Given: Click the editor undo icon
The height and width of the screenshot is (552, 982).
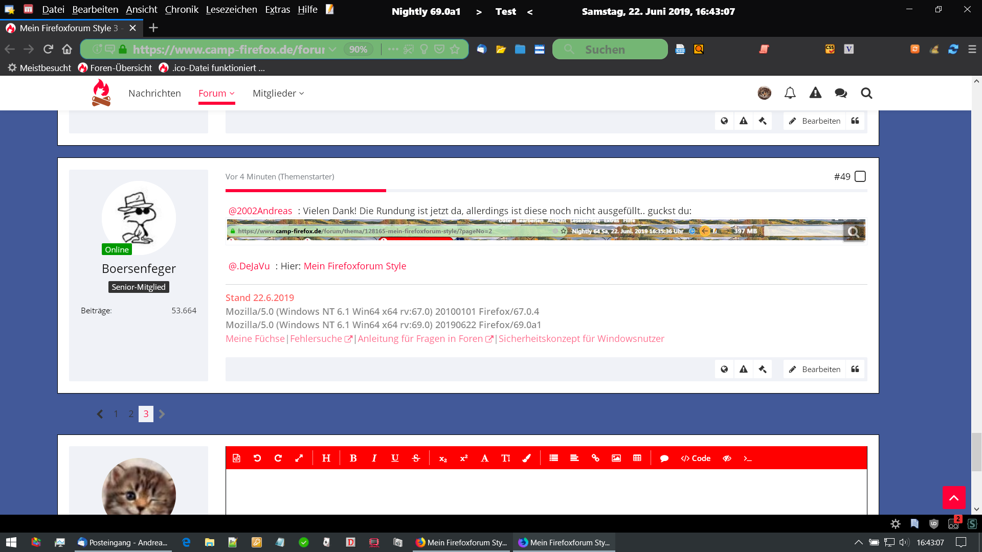Looking at the screenshot, I should point(257,458).
